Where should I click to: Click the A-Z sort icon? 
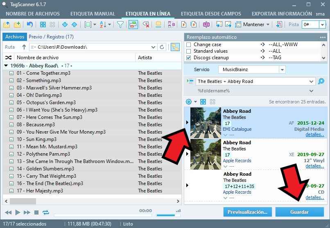[x=103, y=25]
